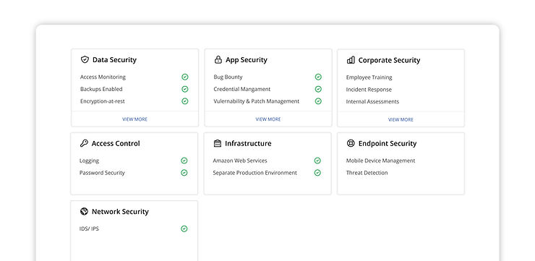Click the Infrastructure server icon

point(218,143)
